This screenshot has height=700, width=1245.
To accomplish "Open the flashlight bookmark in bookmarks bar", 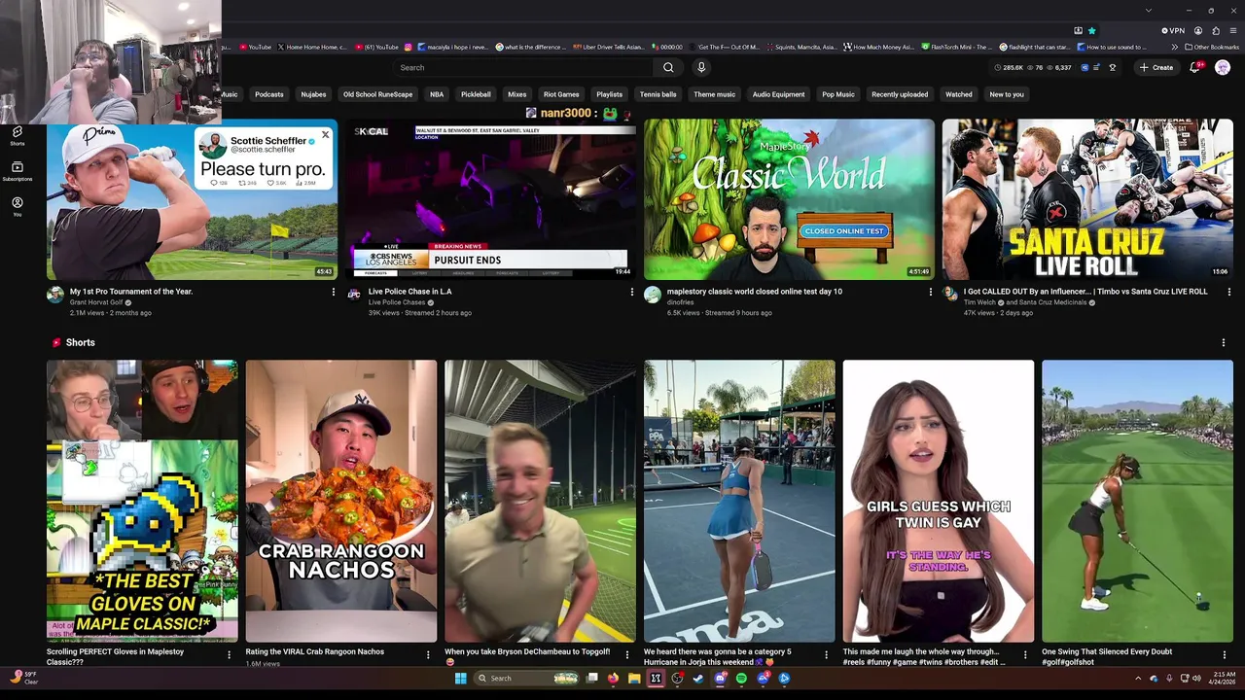I will tap(1037, 47).
